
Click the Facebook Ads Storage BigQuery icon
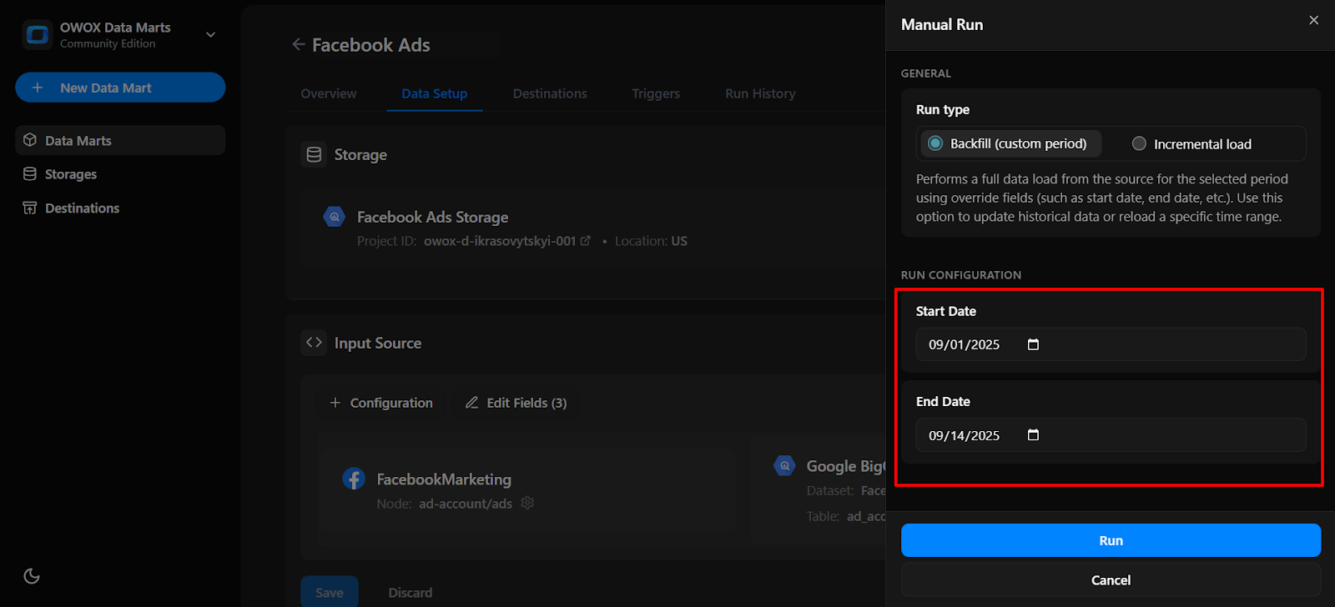point(335,217)
